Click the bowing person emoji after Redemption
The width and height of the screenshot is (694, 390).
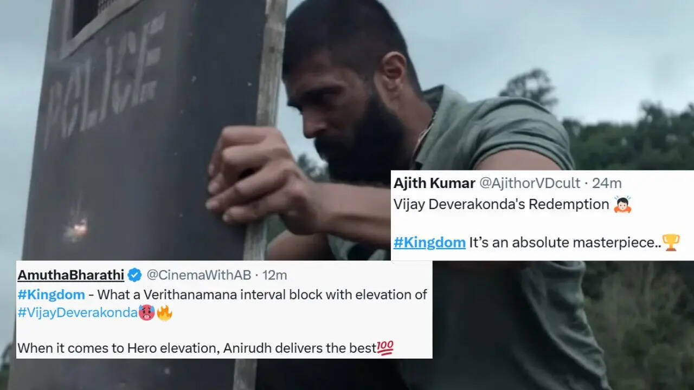[x=622, y=204]
